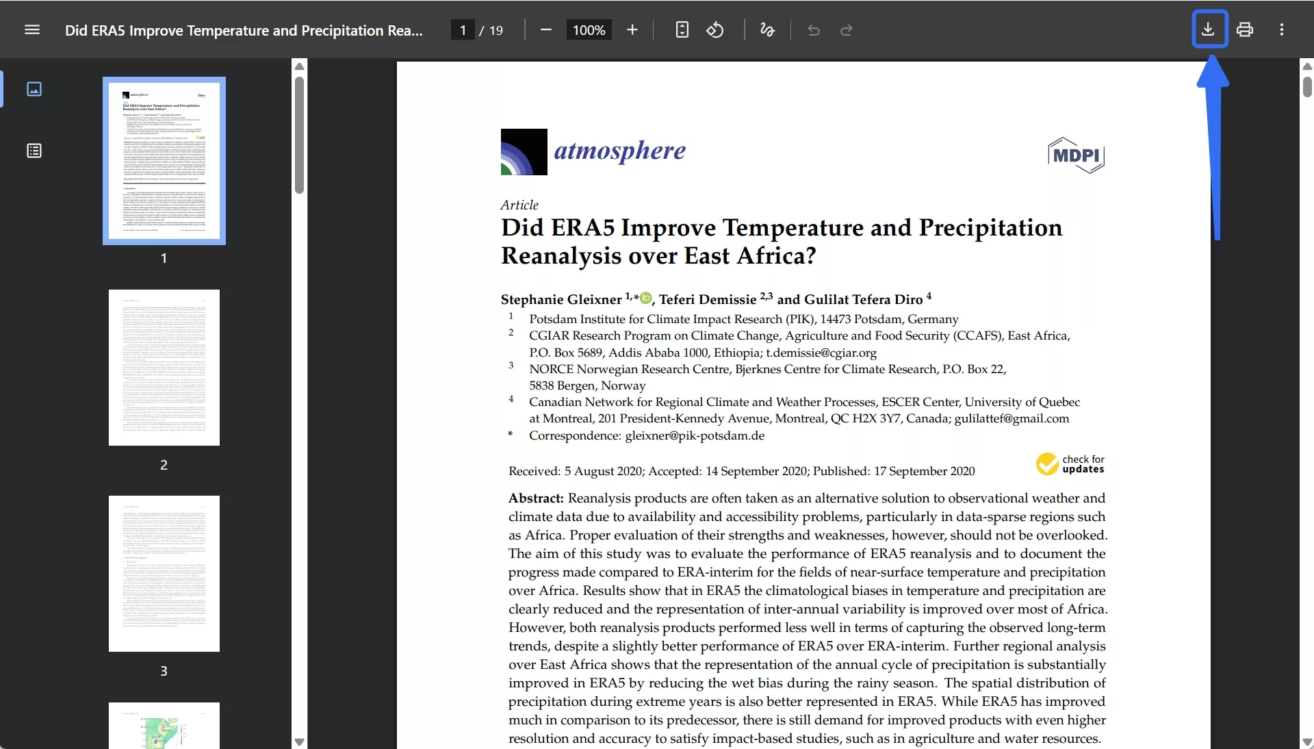Viewport: 1314px width, 749px height.
Task: Click the check for updates badge
Action: [1070, 464]
